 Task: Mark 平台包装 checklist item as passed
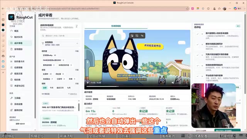197,76
